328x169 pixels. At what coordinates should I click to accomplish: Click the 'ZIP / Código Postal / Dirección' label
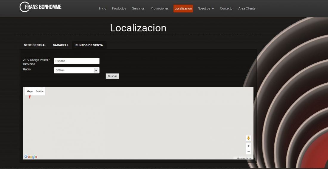36,62
